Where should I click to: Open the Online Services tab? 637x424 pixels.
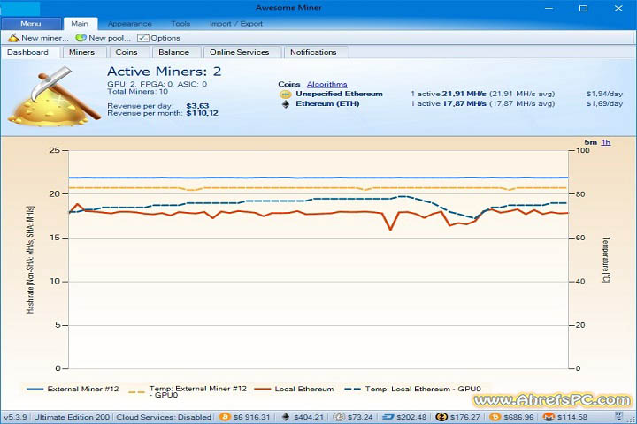[x=242, y=52]
